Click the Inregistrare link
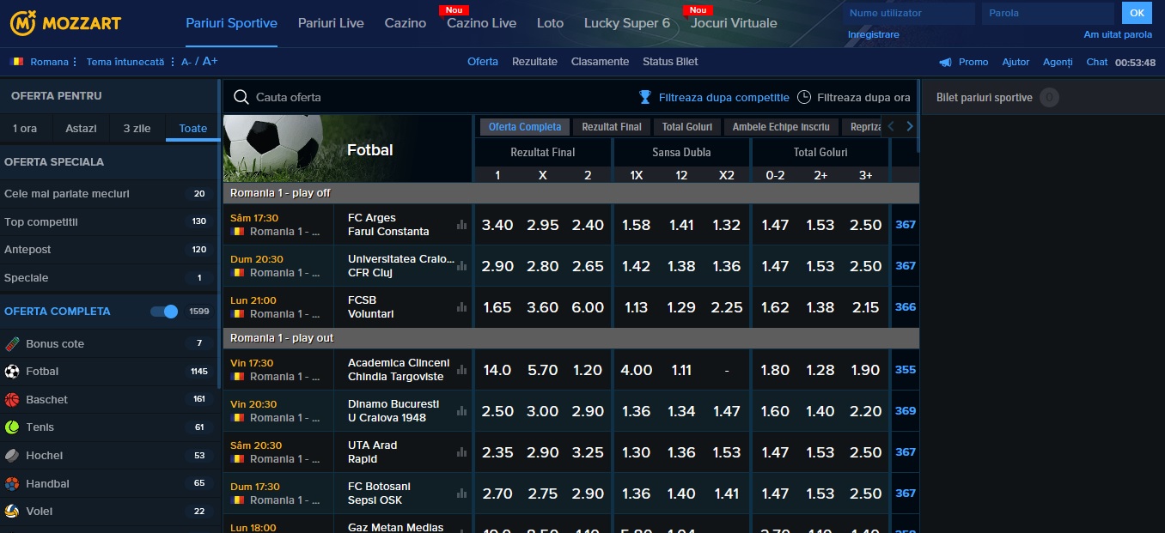 click(x=874, y=35)
